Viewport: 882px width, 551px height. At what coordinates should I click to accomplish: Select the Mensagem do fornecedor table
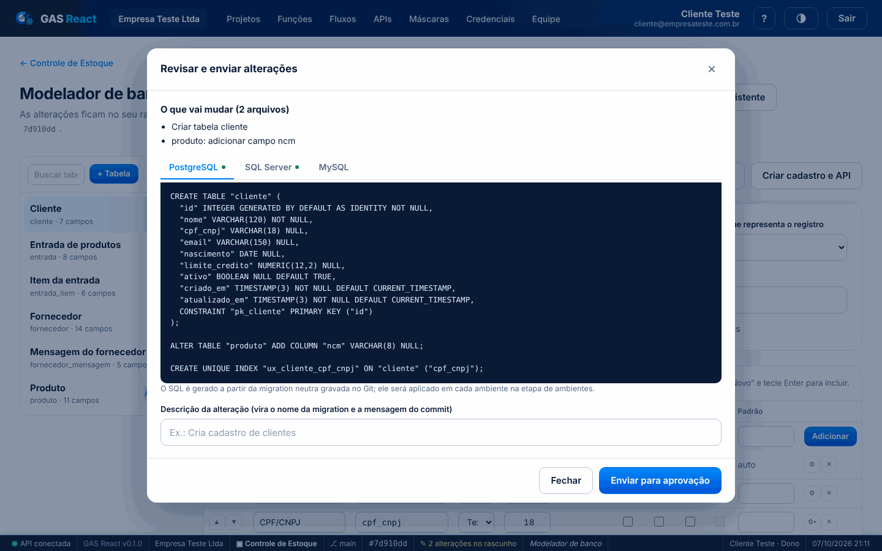[x=86, y=358]
